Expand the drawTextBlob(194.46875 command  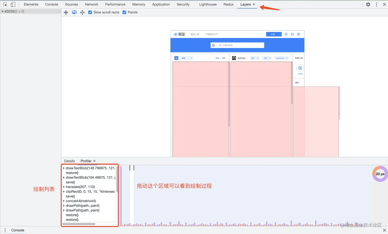coord(64,177)
